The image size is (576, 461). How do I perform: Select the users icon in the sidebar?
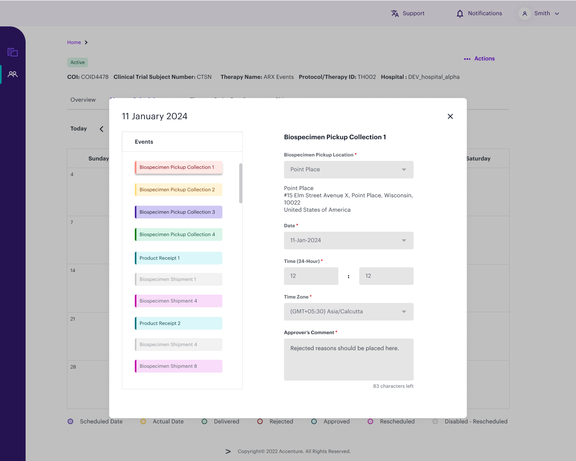[12, 74]
